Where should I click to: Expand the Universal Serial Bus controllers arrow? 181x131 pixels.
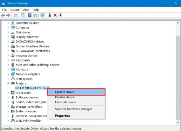8,116
